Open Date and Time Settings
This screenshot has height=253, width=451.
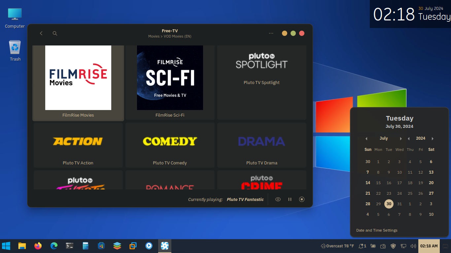377,230
